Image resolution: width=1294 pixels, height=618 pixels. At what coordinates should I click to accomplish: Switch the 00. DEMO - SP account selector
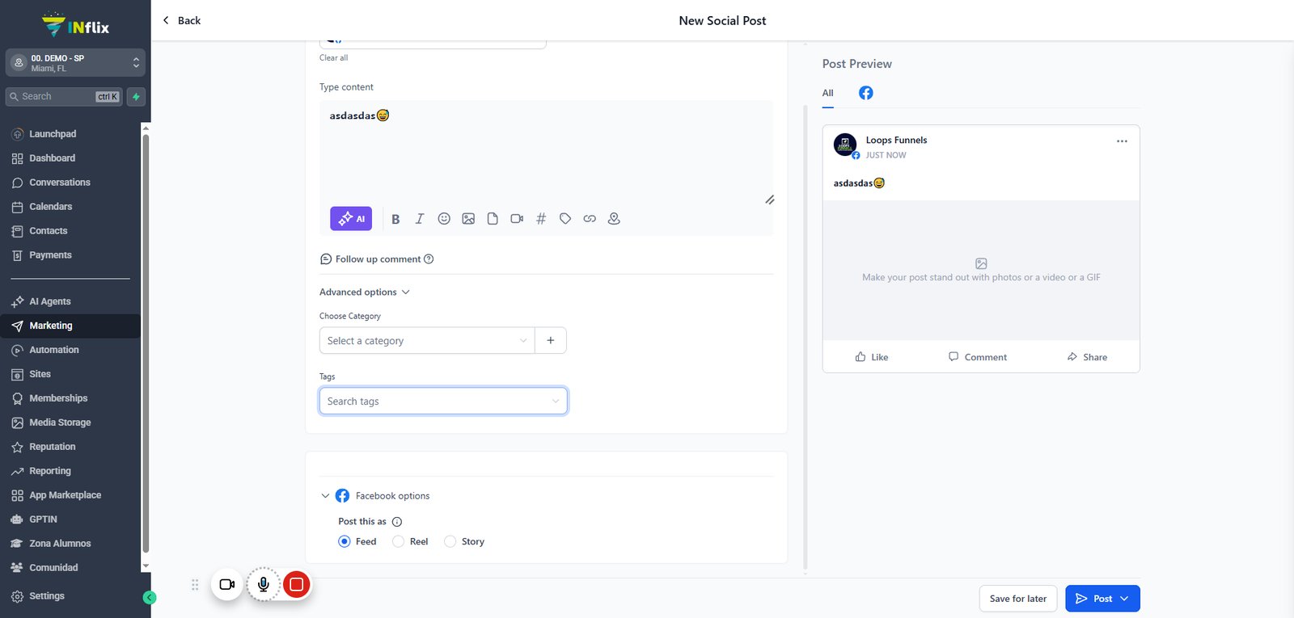click(x=76, y=63)
